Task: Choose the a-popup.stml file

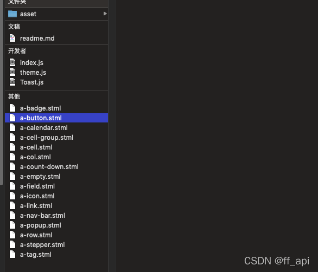Action: (x=56, y=225)
